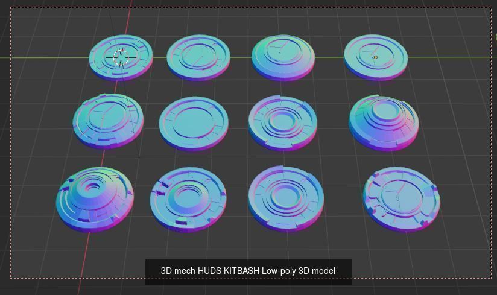Select the disc model under the 3D cursor crosshair
The height and width of the screenshot is (295, 497).
pos(121,57)
